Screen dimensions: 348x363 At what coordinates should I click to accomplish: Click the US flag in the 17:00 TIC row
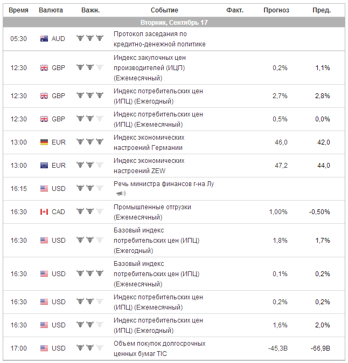tap(44, 348)
